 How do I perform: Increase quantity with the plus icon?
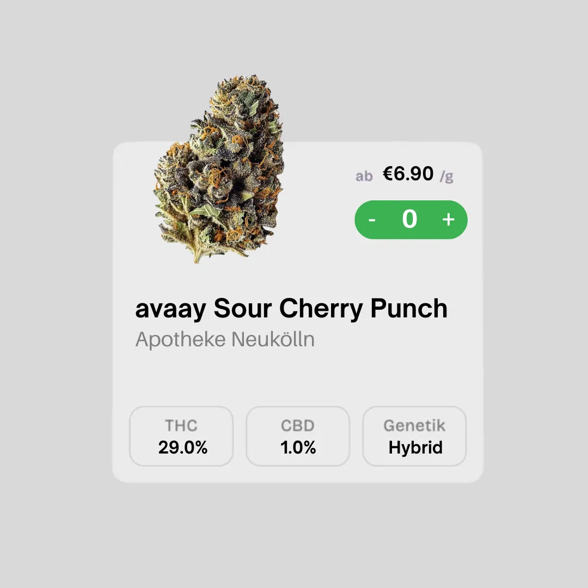pyautogui.click(x=448, y=219)
